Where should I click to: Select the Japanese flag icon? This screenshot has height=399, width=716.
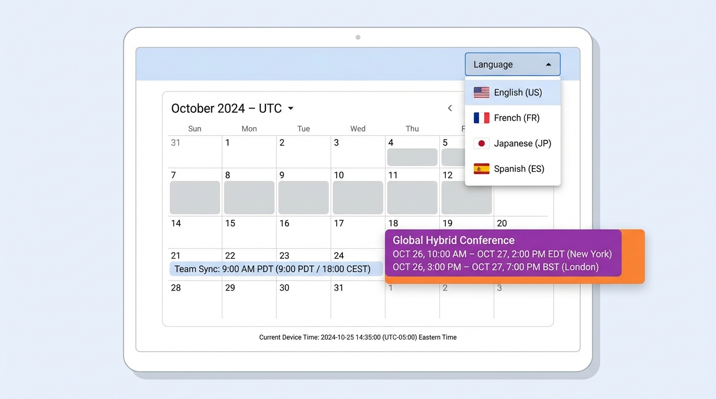click(481, 143)
